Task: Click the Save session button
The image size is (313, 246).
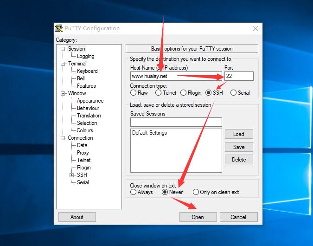Action: 239,147
